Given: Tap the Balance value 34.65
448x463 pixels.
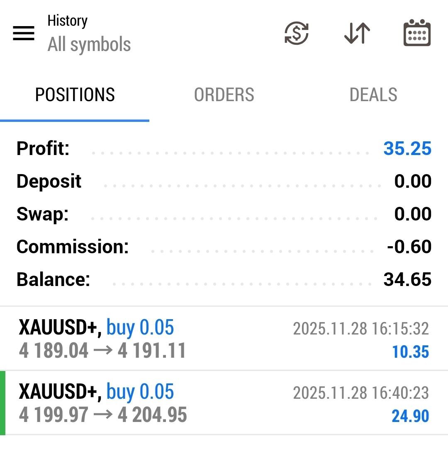Looking at the screenshot, I should tap(407, 280).
